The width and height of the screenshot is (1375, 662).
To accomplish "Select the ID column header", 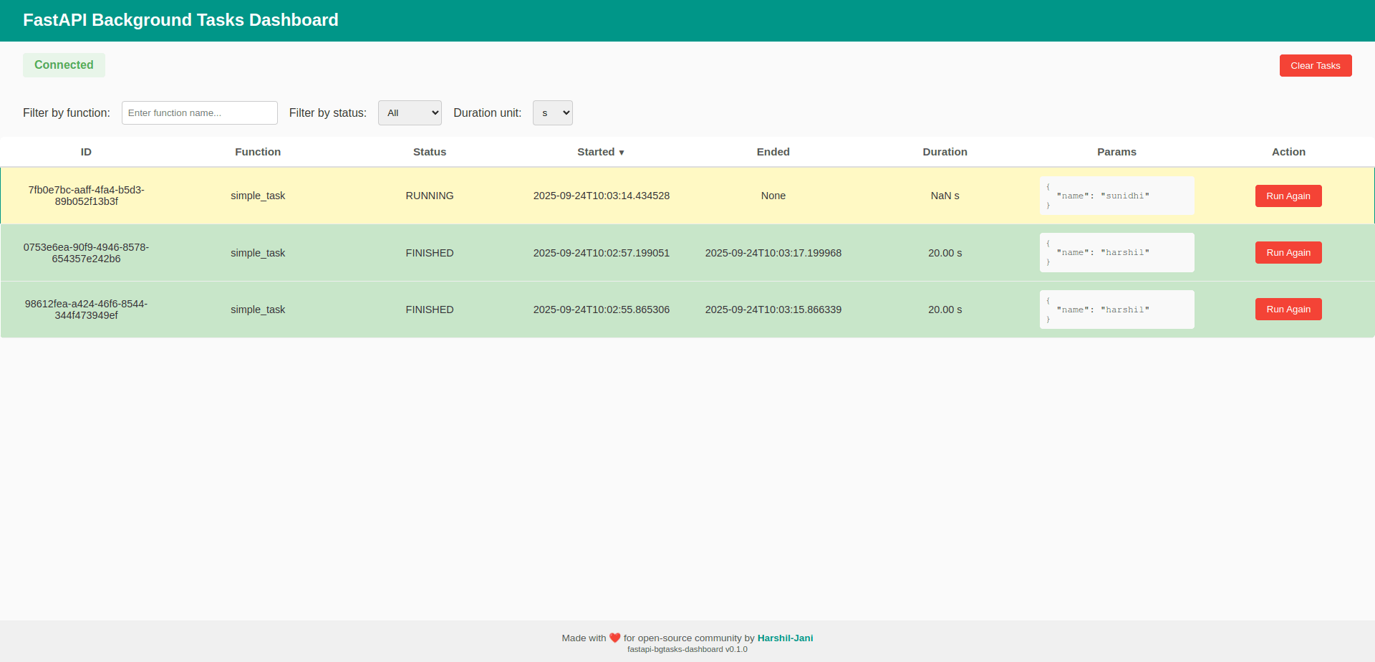I will [x=86, y=152].
